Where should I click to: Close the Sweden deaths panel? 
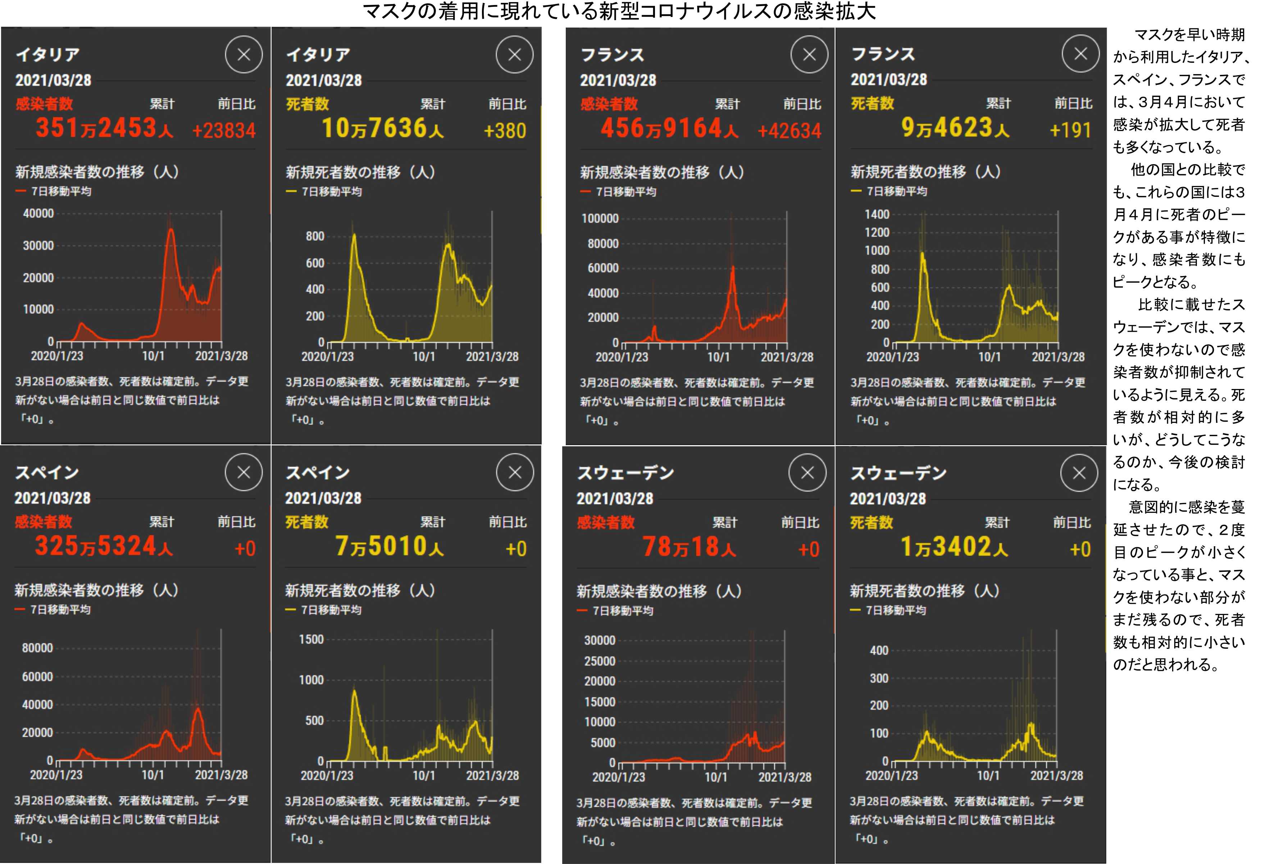click(1079, 473)
